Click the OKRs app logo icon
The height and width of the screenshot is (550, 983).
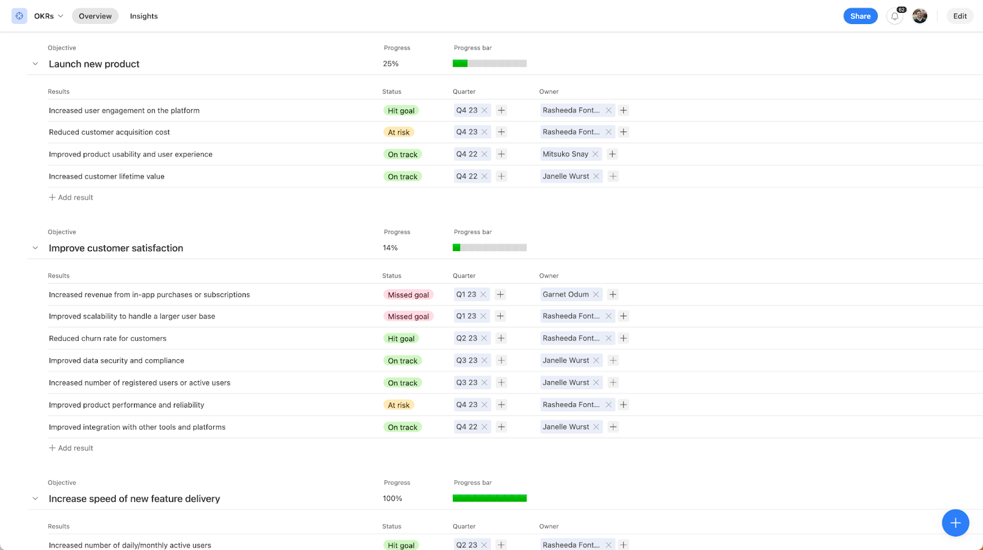(x=20, y=16)
